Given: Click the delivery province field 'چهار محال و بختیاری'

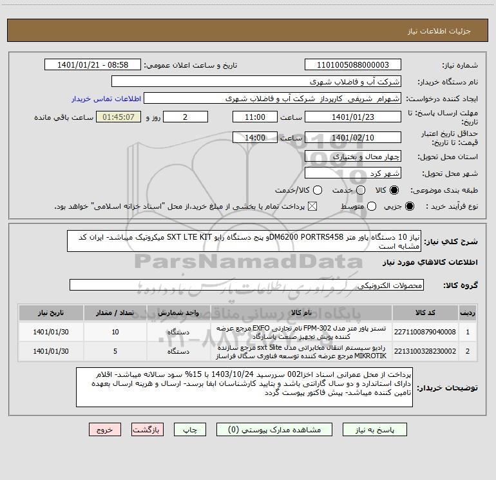Looking at the screenshot, I should tap(353, 156).
